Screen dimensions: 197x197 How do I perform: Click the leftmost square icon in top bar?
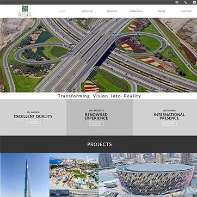(177, 2)
